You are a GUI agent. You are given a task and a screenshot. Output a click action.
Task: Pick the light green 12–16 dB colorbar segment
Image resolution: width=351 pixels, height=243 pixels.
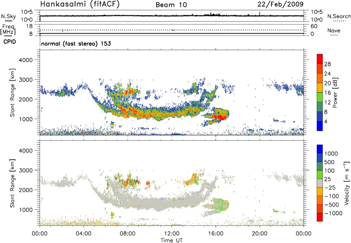pos(320,97)
